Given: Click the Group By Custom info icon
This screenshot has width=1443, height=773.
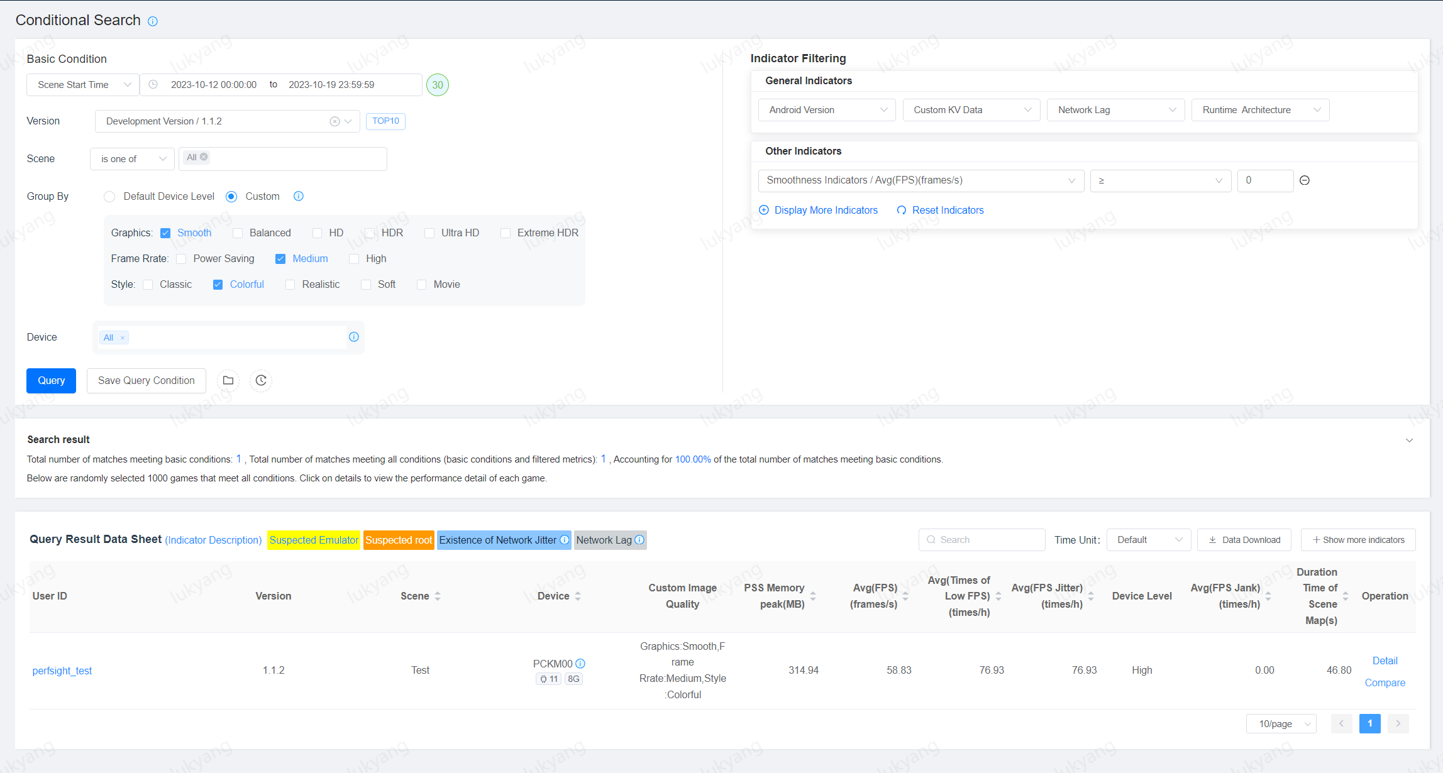Looking at the screenshot, I should [x=299, y=197].
